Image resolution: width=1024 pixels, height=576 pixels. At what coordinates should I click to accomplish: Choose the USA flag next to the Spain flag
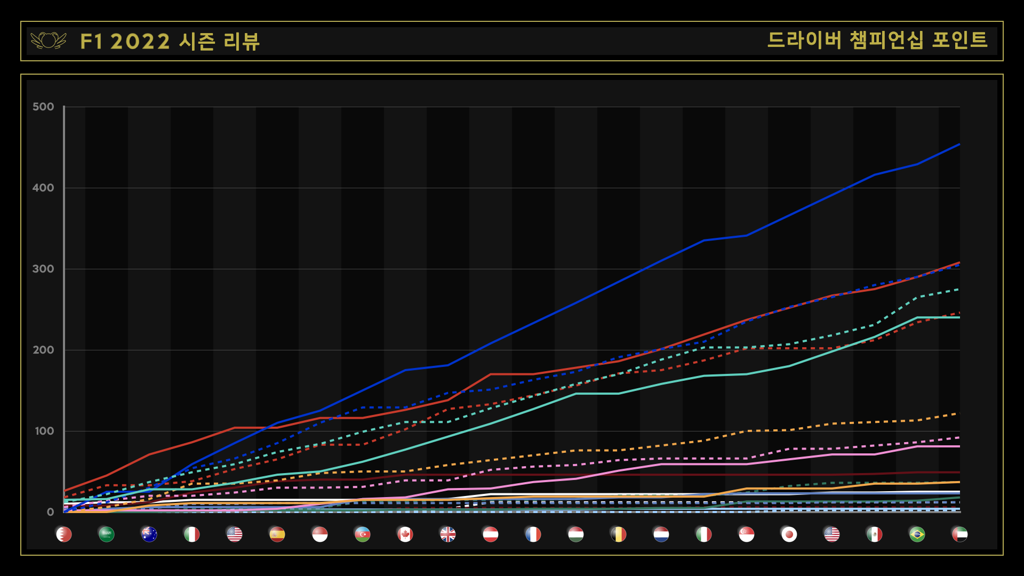pos(235,534)
